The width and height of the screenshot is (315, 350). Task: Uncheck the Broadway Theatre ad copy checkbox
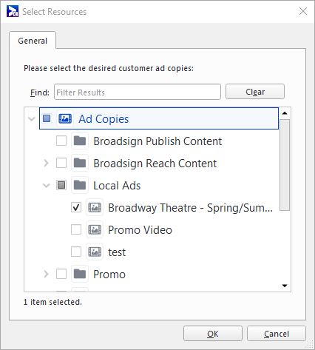pos(76,207)
